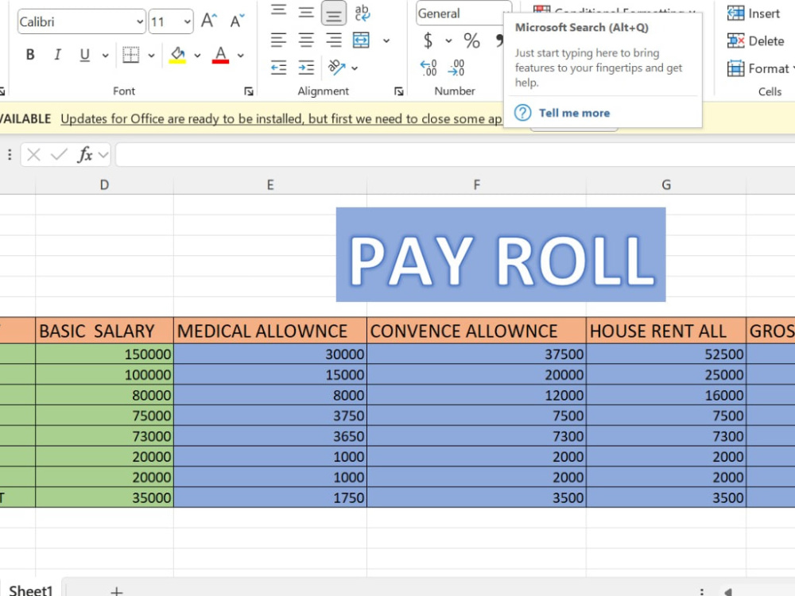Viewport: 795px width, 596px height.
Task: Decrease decimal places icon
Action: click(x=456, y=68)
